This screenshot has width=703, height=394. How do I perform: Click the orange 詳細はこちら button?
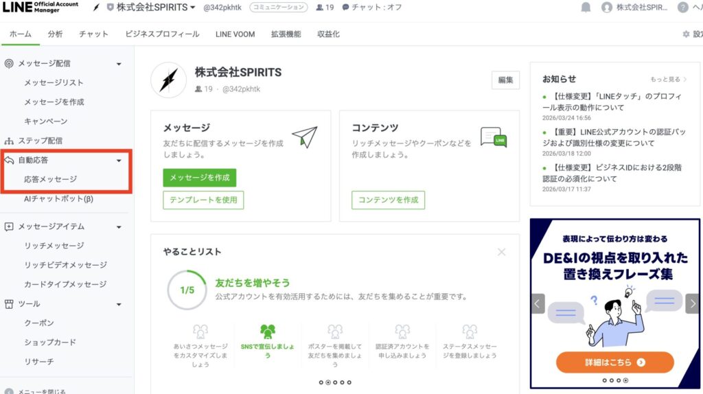pyautogui.click(x=614, y=362)
